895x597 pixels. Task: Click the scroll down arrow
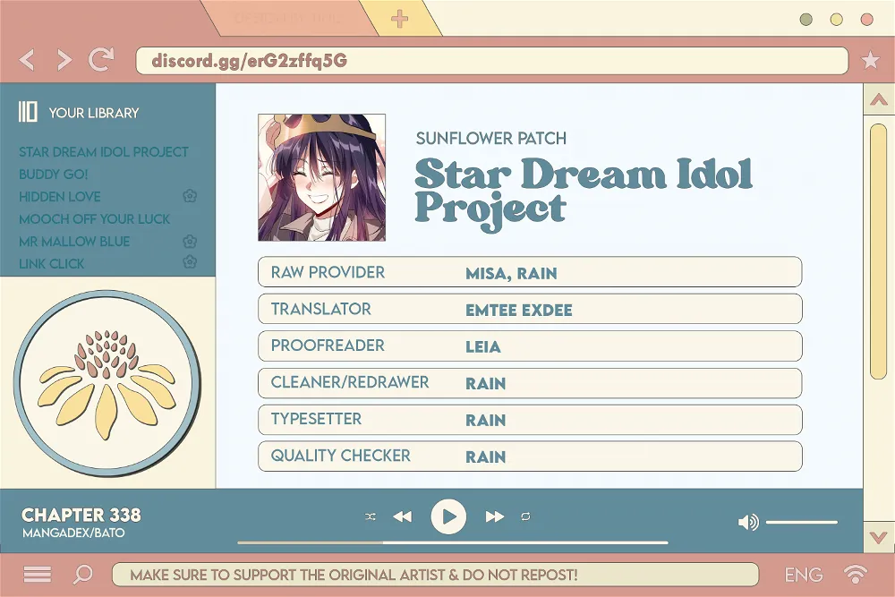[879, 537]
